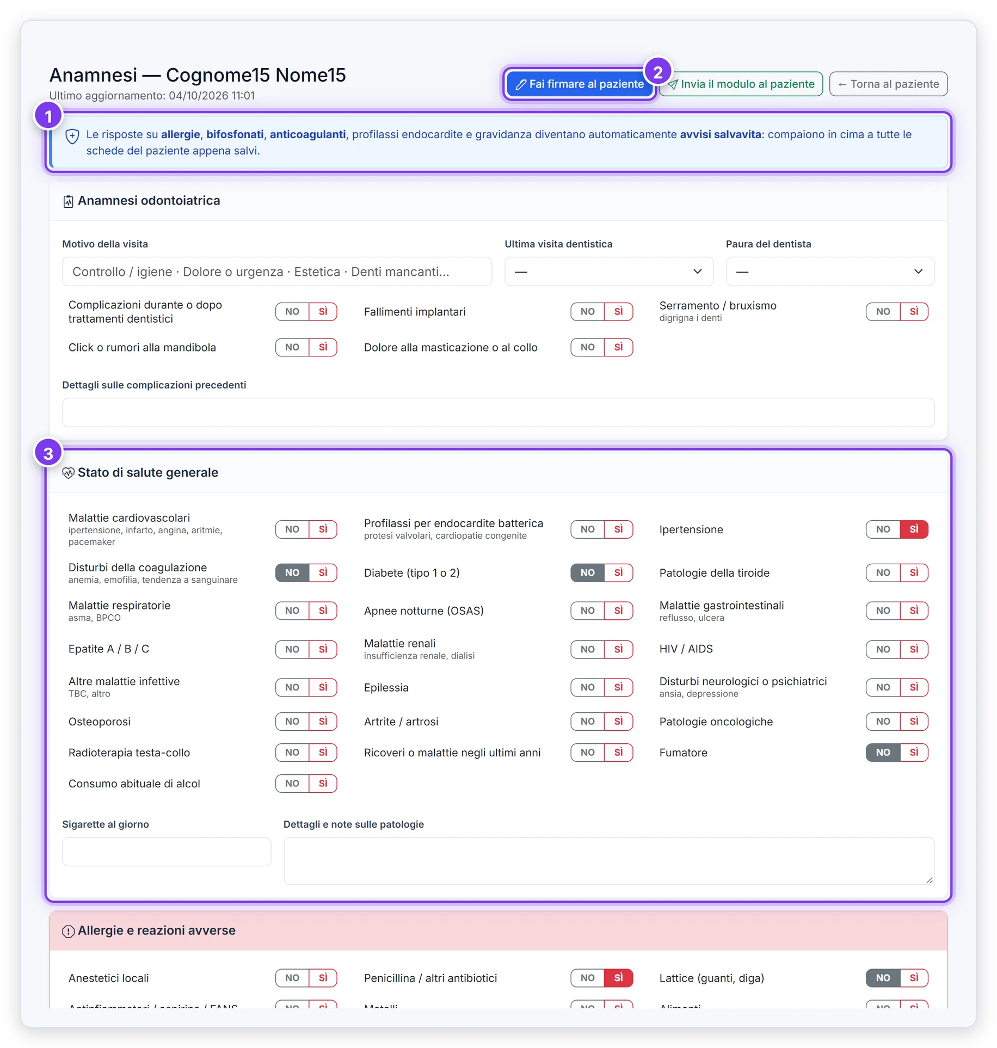
Task: Click the heartbeat icon beside Stato di salute generale
Action: (x=68, y=473)
